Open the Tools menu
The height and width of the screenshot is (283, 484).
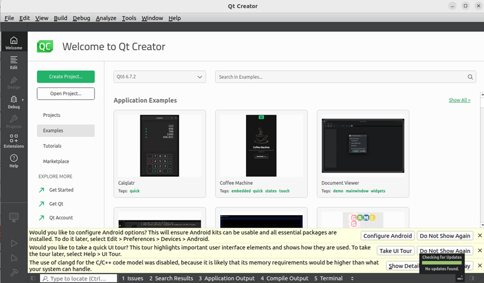(129, 18)
